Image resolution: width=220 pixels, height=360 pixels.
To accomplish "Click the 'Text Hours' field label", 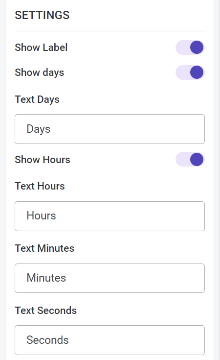I will pos(40,186).
